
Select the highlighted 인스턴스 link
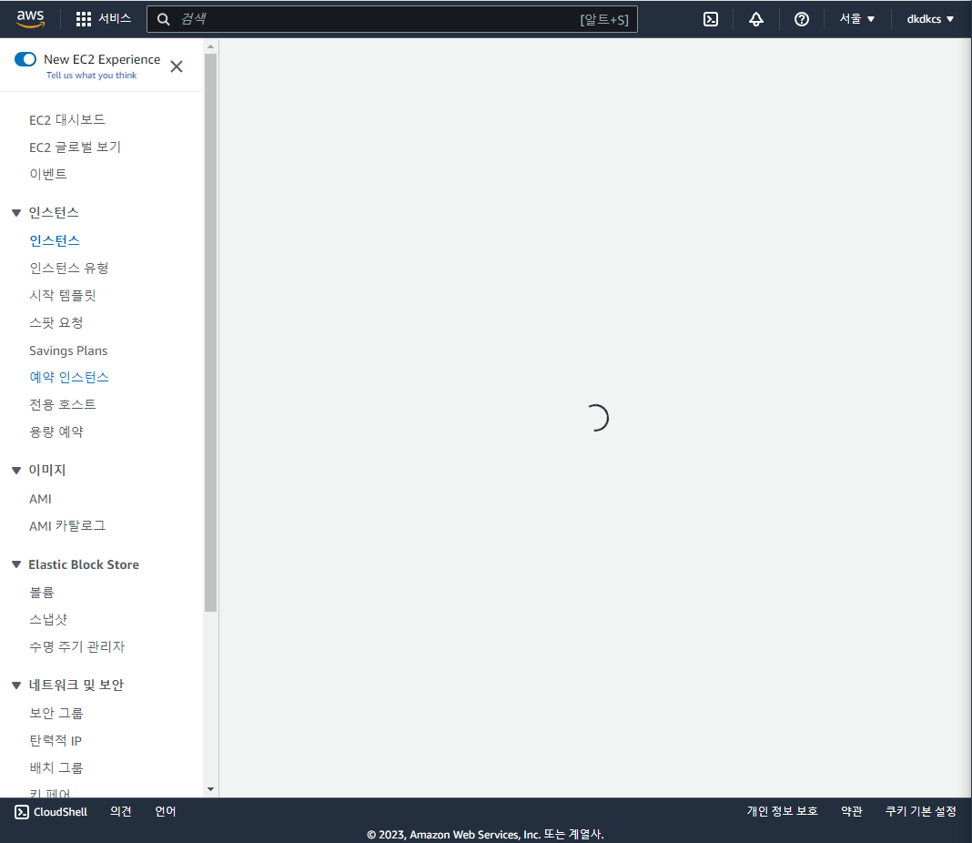pyautogui.click(x=55, y=240)
